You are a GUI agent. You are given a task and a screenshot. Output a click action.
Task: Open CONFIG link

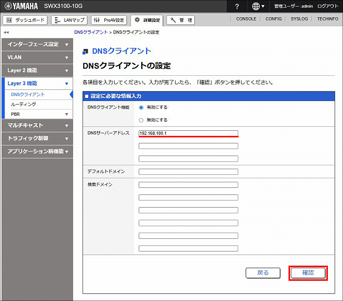click(273, 19)
